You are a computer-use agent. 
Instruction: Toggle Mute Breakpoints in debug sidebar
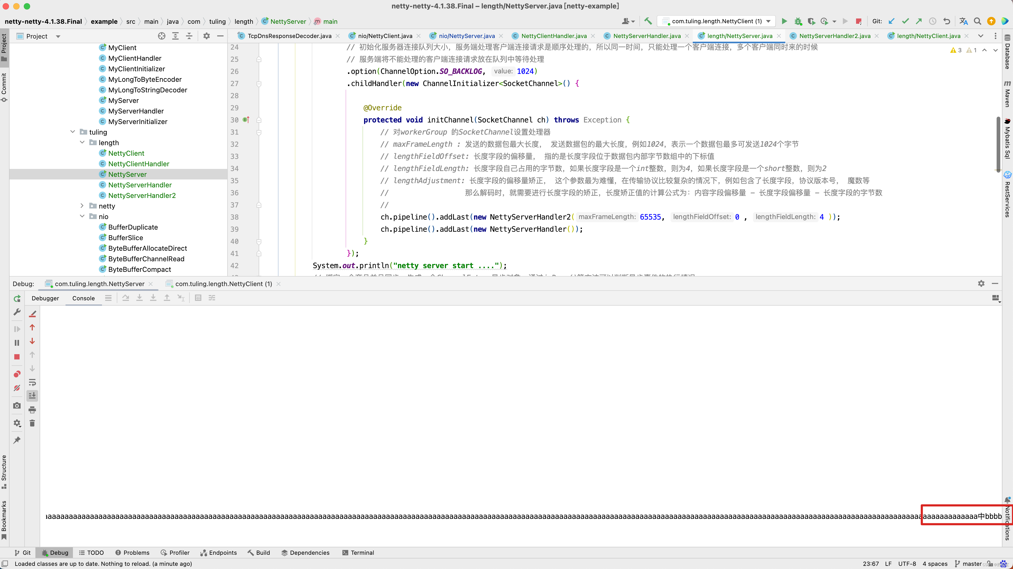click(x=17, y=388)
